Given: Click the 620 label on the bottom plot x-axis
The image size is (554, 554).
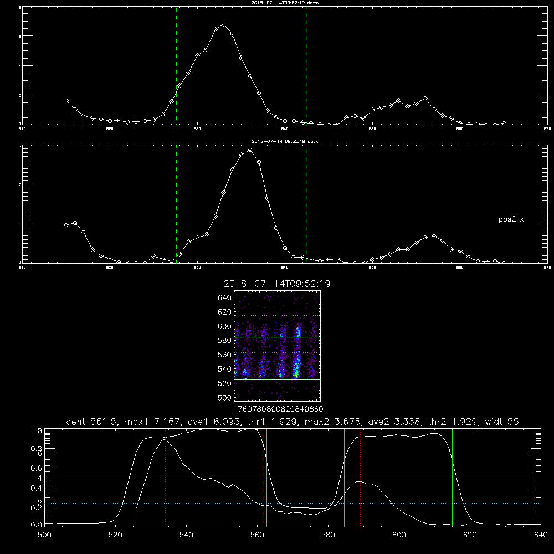Looking at the screenshot, I should [x=470, y=535].
